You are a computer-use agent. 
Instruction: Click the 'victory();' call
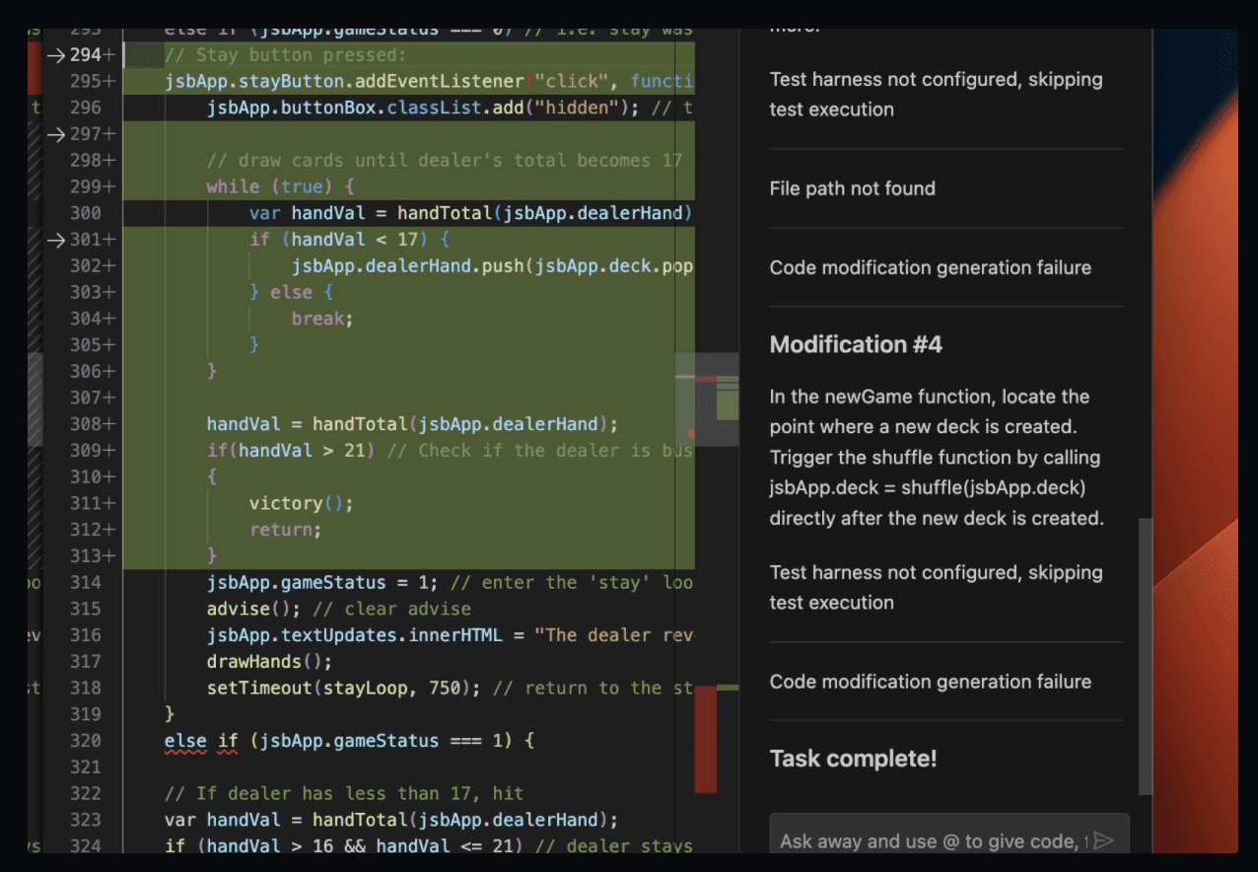302,503
